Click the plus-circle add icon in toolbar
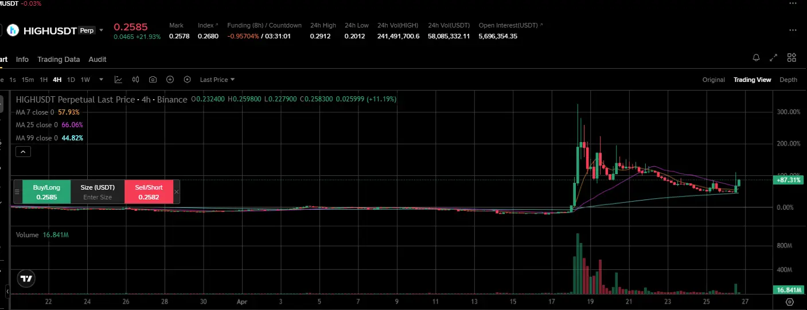Image resolution: width=807 pixels, height=310 pixels. pos(170,80)
